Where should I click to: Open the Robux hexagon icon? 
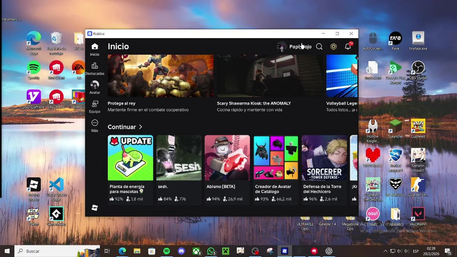[x=333, y=47]
